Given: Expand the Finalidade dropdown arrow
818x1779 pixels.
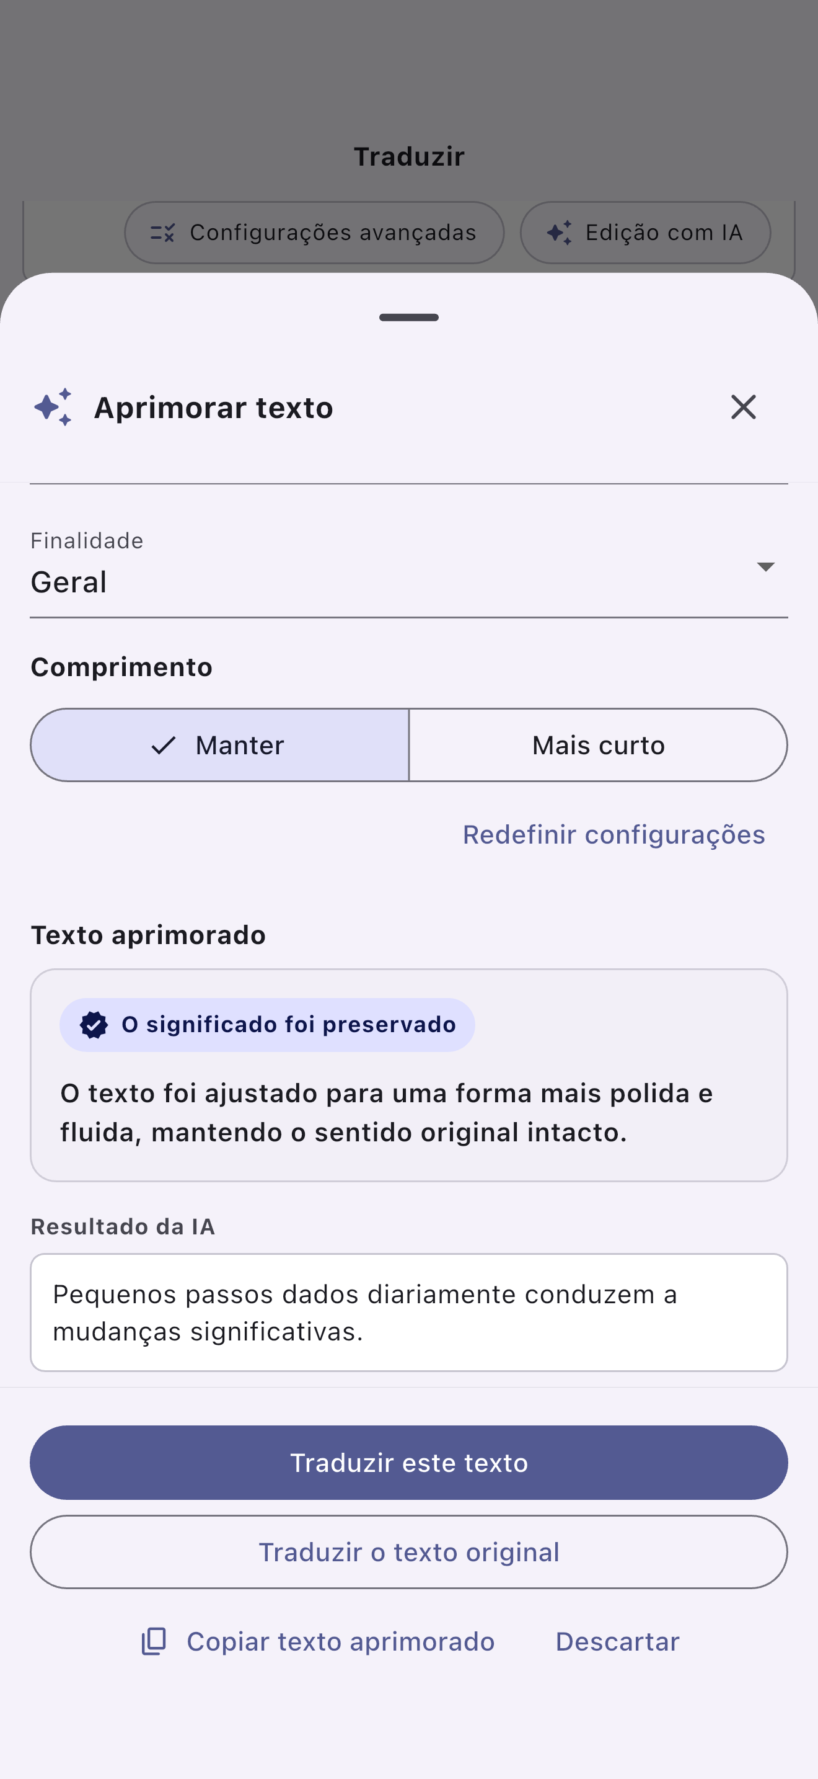Looking at the screenshot, I should pos(765,567).
